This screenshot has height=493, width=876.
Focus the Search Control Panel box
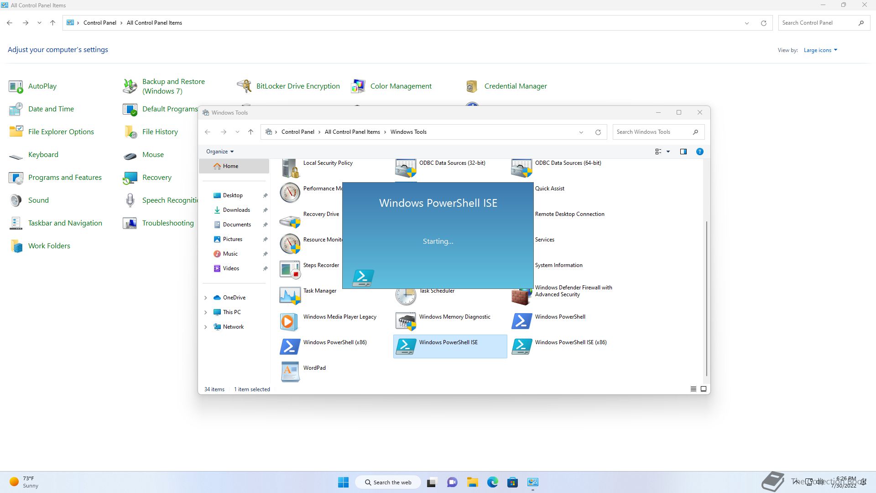pyautogui.click(x=824, y=23)
